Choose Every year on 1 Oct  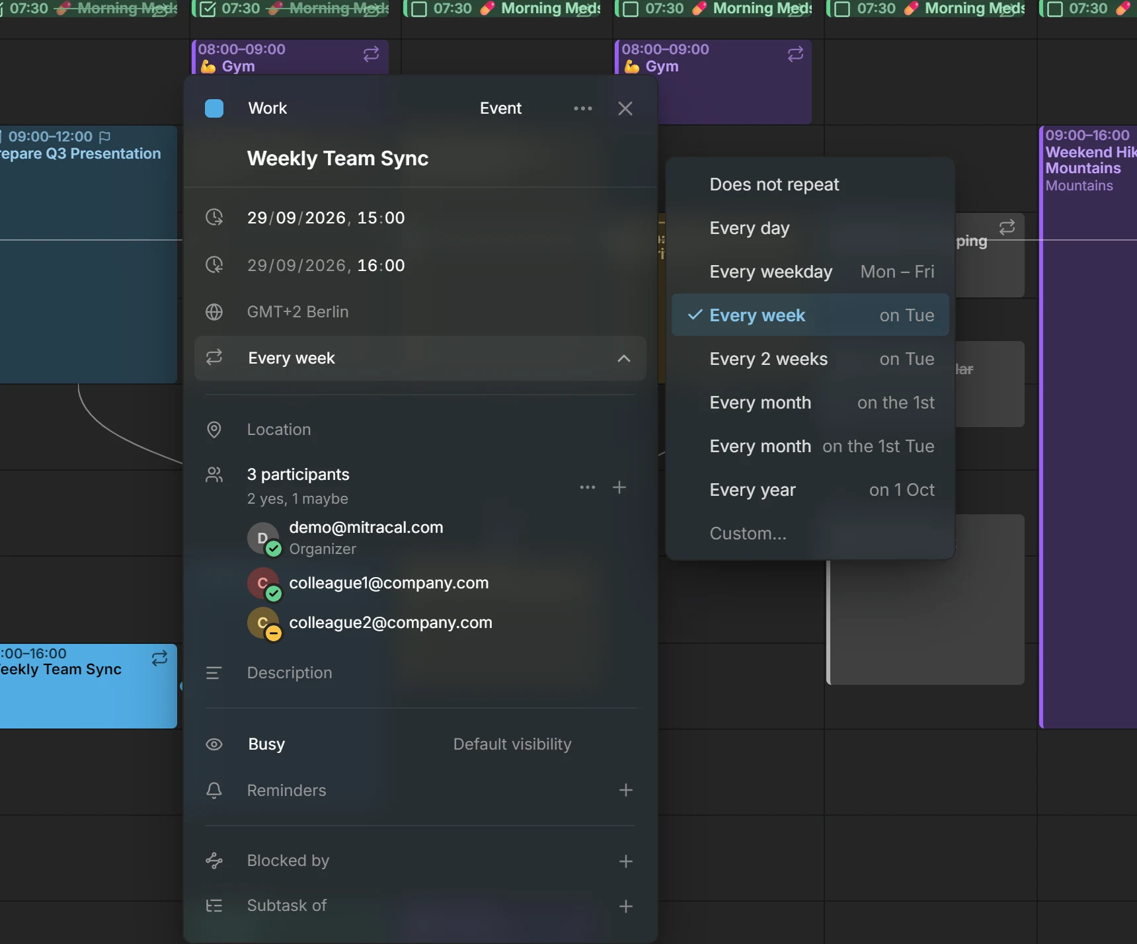pyautogui.click(x=810, y=490)
